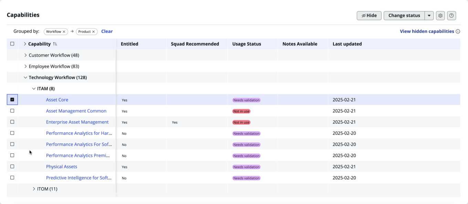The height and width of the screenshot is (204, 468).
Task: Check Predictive Intelligence for Soft... checkbox
Action: click(12, 178)
